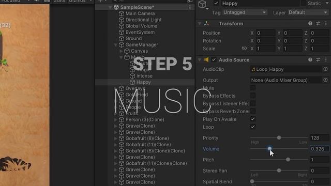Open the SampleScene options kebab menu

pyautogui.click(x=190, y=7)
